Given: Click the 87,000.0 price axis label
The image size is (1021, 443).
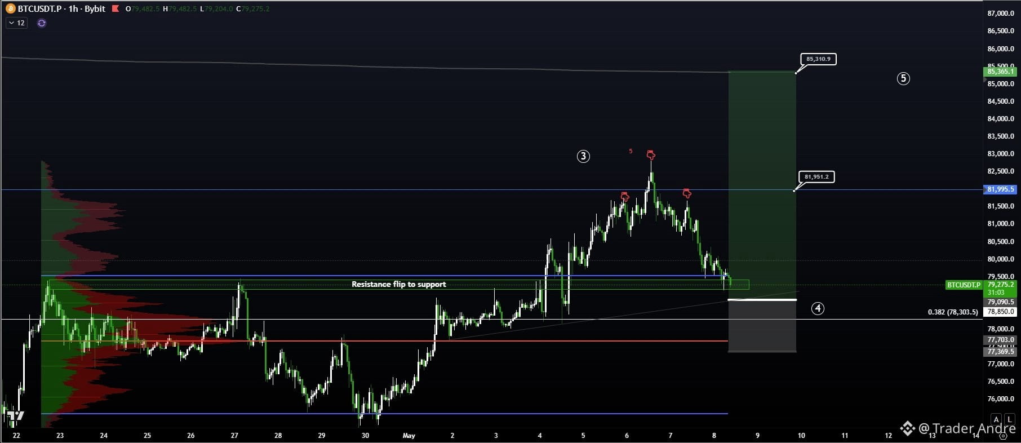Looking at the screenshot, I should [x=1001, y=14].
